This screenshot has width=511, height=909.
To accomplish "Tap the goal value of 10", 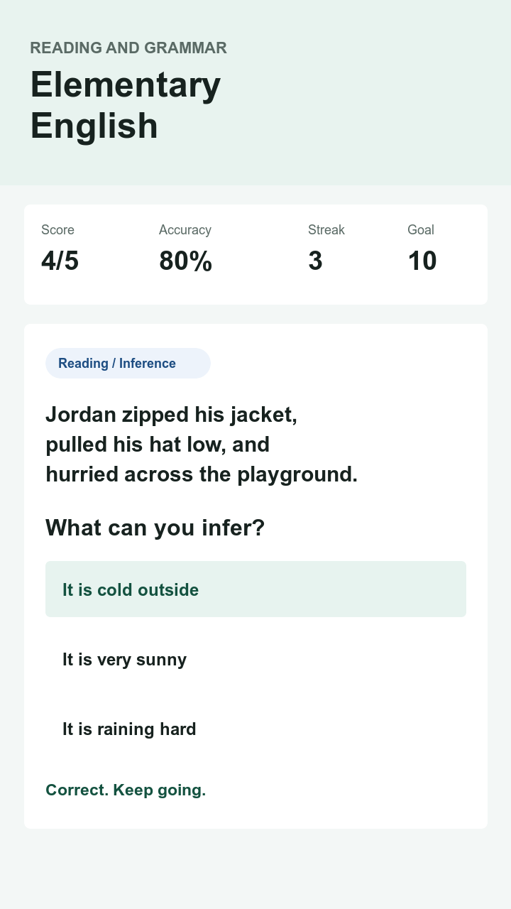I will point(422,261).
